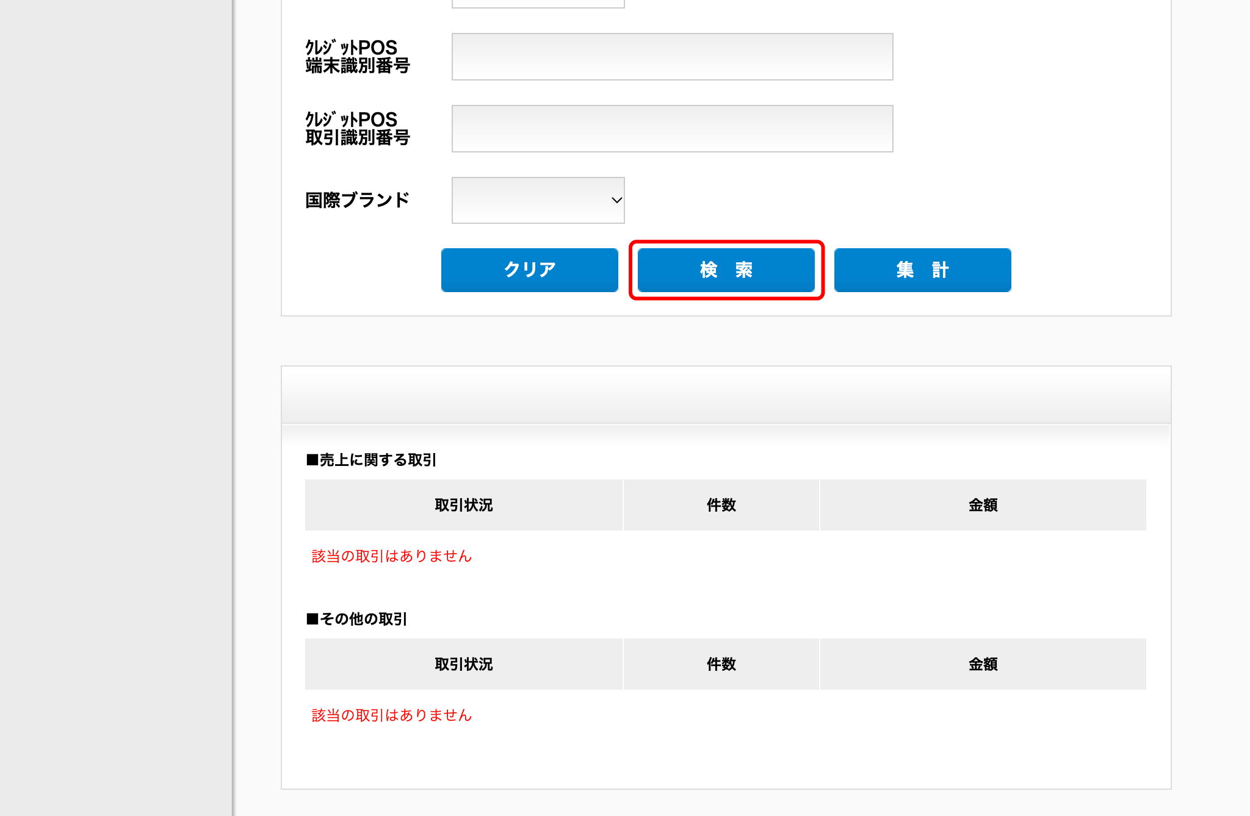Open the 国際ブランド dropdown
The height and width of the screenshot is (816, 1250).
click(x=538, y=200)
